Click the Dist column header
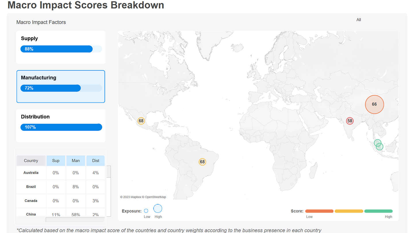Image resolution: width=414 pixels, height=233 pixels. [x=96, y=161]
